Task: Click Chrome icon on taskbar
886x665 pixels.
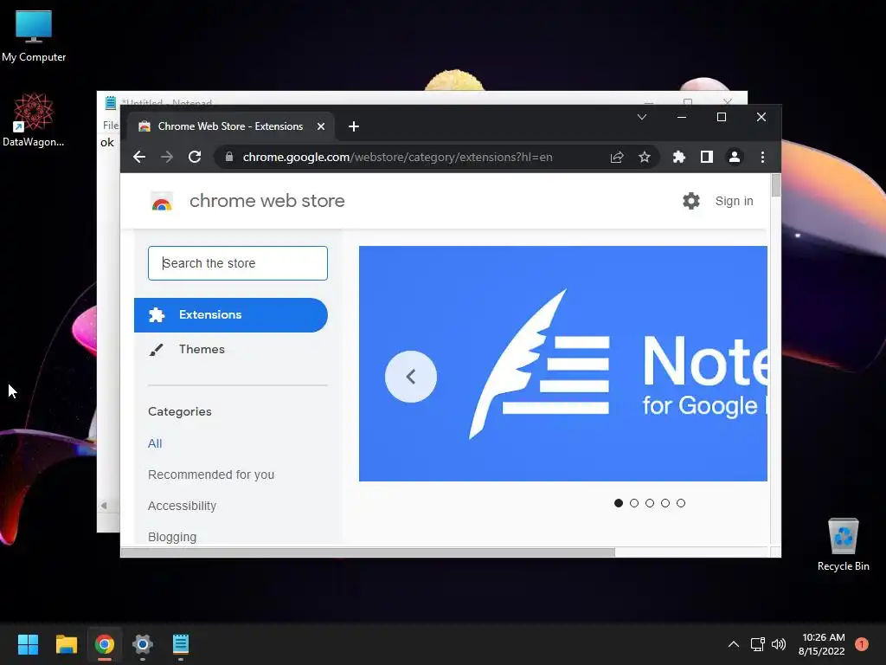Action: [x=105, y=644]
